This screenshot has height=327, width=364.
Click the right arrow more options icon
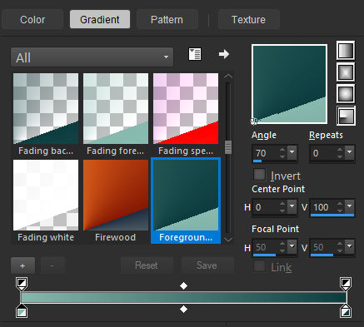(x=224, y=54)
